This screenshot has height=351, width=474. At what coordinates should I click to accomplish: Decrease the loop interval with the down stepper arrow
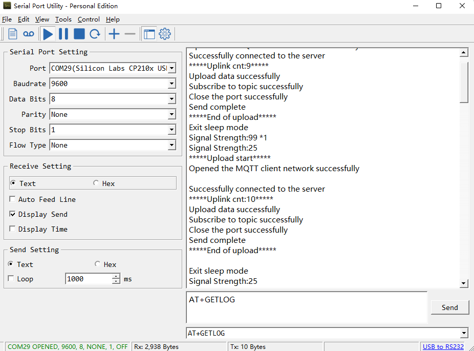click(x=116, y=281)
